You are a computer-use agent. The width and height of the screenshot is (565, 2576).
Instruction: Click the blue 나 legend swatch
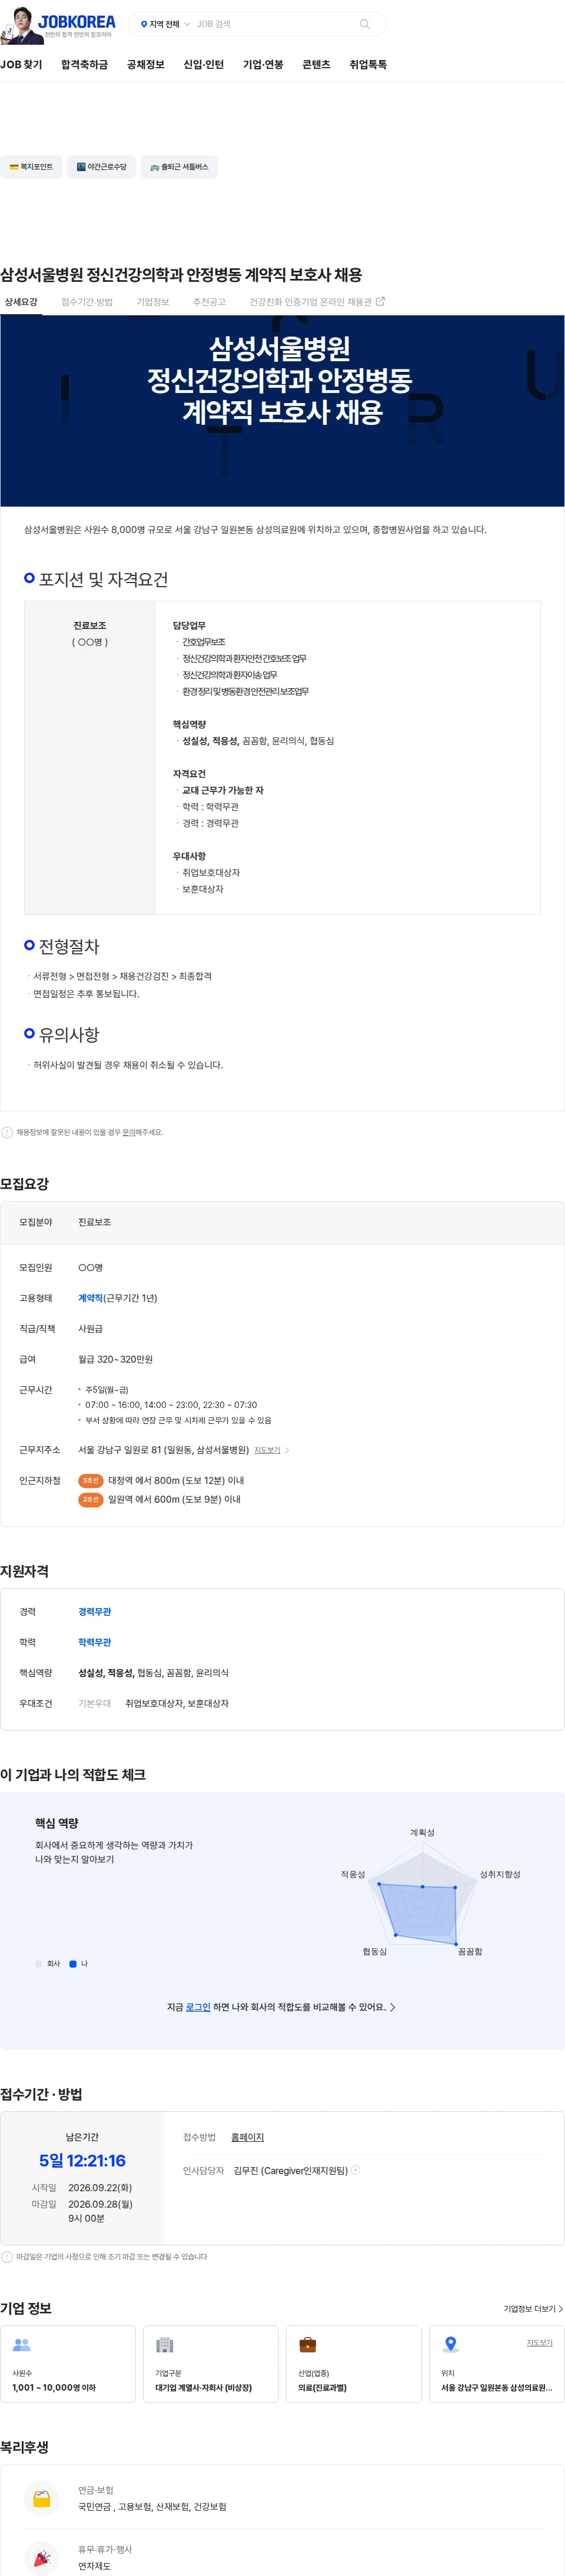(72, 1963)
